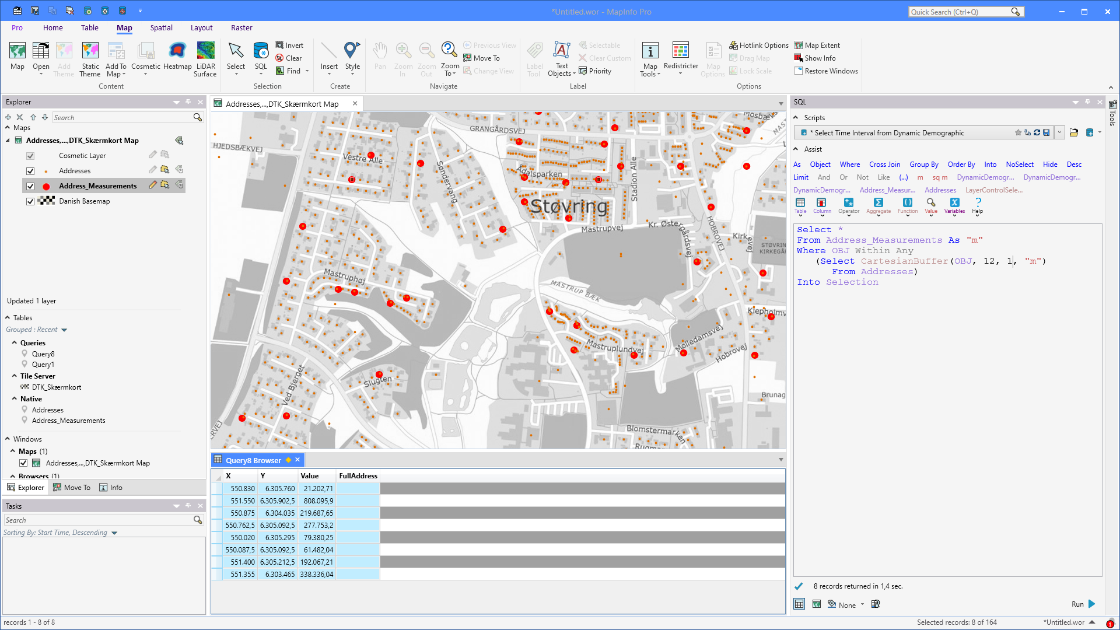Screen dimensions: 1120x630
Task: Click the Redistricter icon
Action: 681,51
